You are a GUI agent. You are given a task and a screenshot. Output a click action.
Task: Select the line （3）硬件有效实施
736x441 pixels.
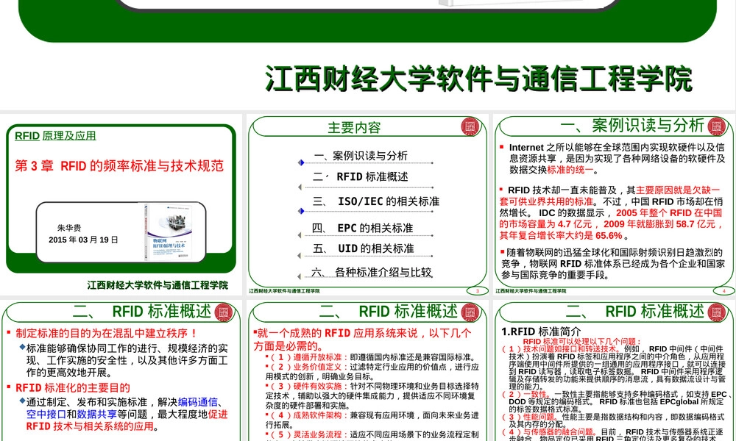[372, 395]
